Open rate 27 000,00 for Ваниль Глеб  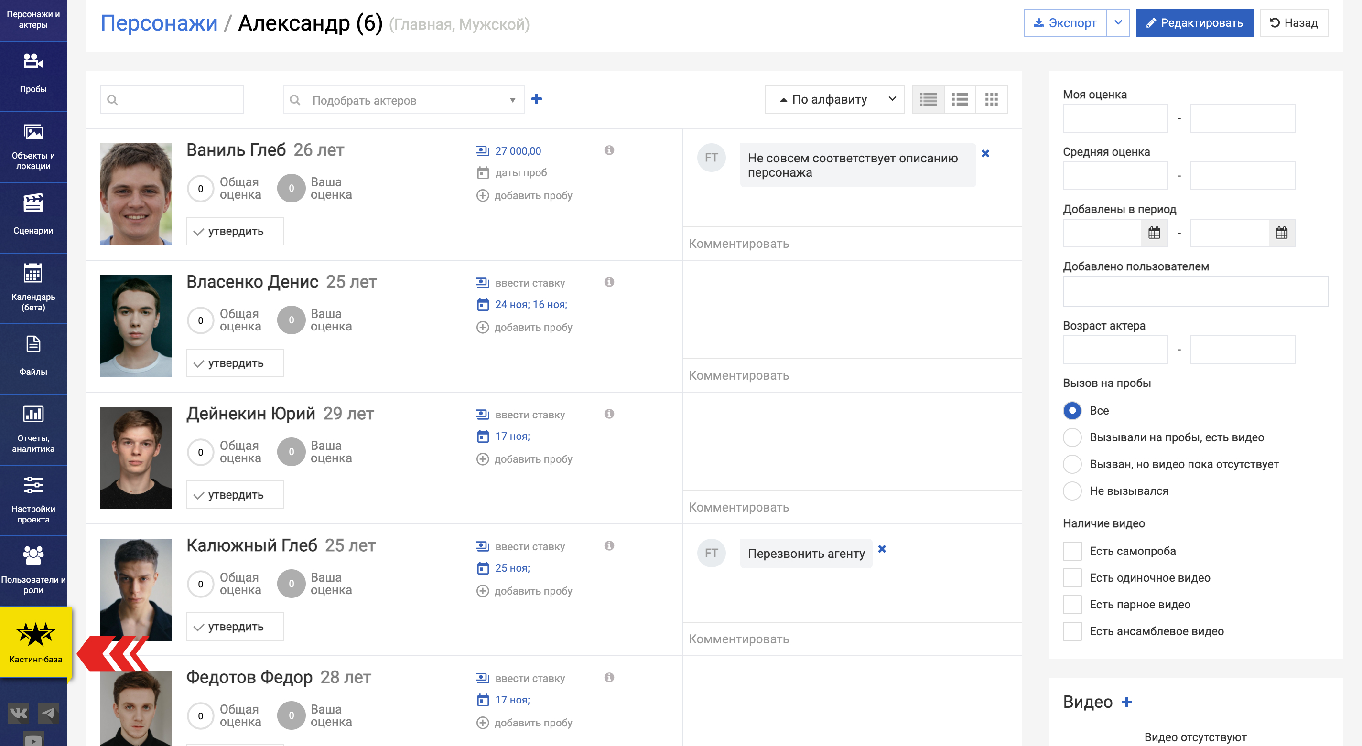pyautogui.click(x=518, y=151)
